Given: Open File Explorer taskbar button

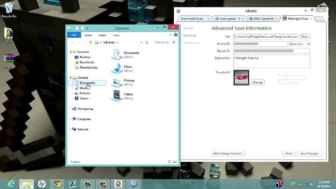Looking at the screenshot, I should (27, 184).
